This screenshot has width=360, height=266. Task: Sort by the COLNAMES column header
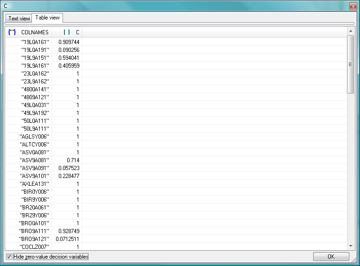pos(35,32)
